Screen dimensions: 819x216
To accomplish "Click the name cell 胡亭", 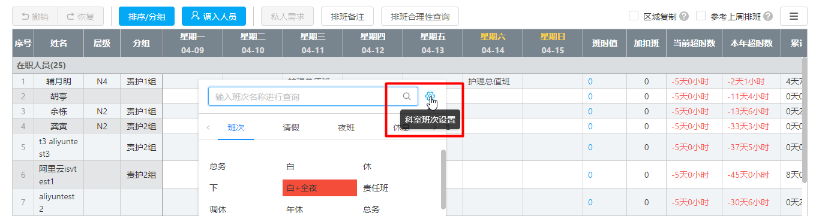I will tap(58, 96).
